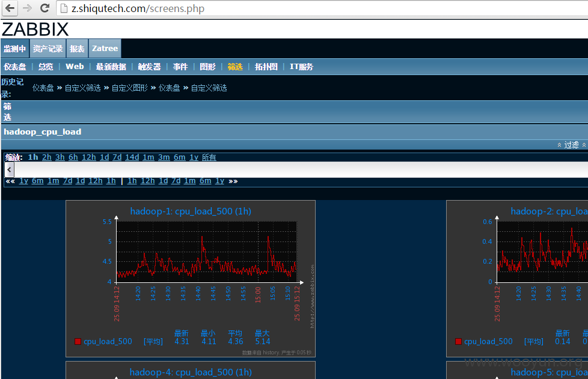Open the 报表 reports tab
588x379 pixels.
[77, 48]
